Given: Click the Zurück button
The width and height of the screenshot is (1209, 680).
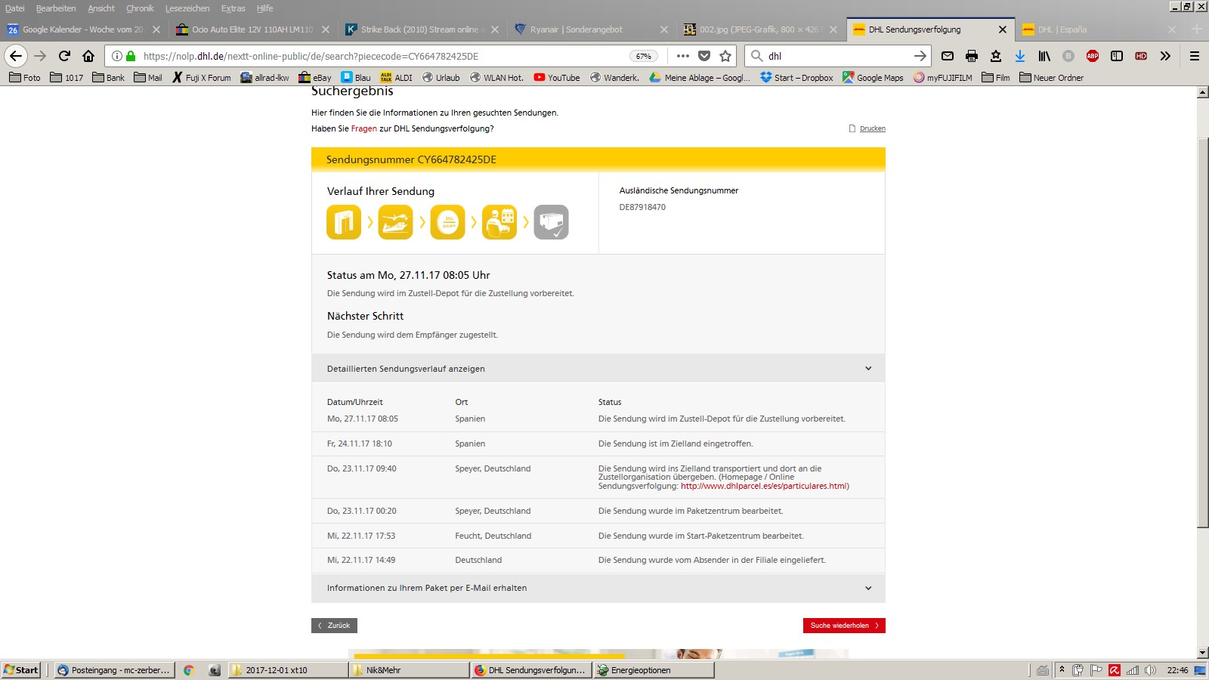Looking at the screenshot, I should (334, 626).
